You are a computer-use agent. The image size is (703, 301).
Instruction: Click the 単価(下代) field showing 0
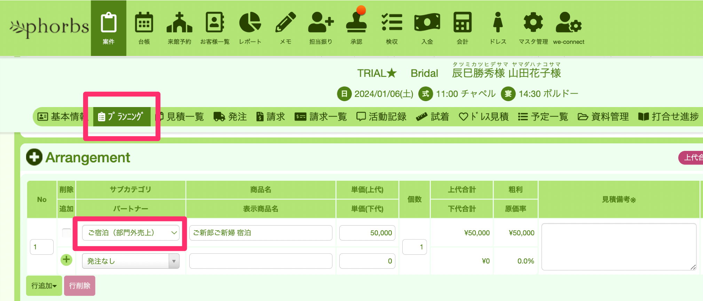pos(367,261)
